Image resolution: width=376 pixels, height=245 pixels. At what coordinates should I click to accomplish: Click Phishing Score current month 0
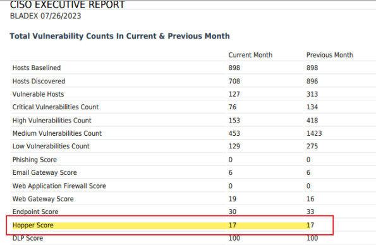coord(231,160)
